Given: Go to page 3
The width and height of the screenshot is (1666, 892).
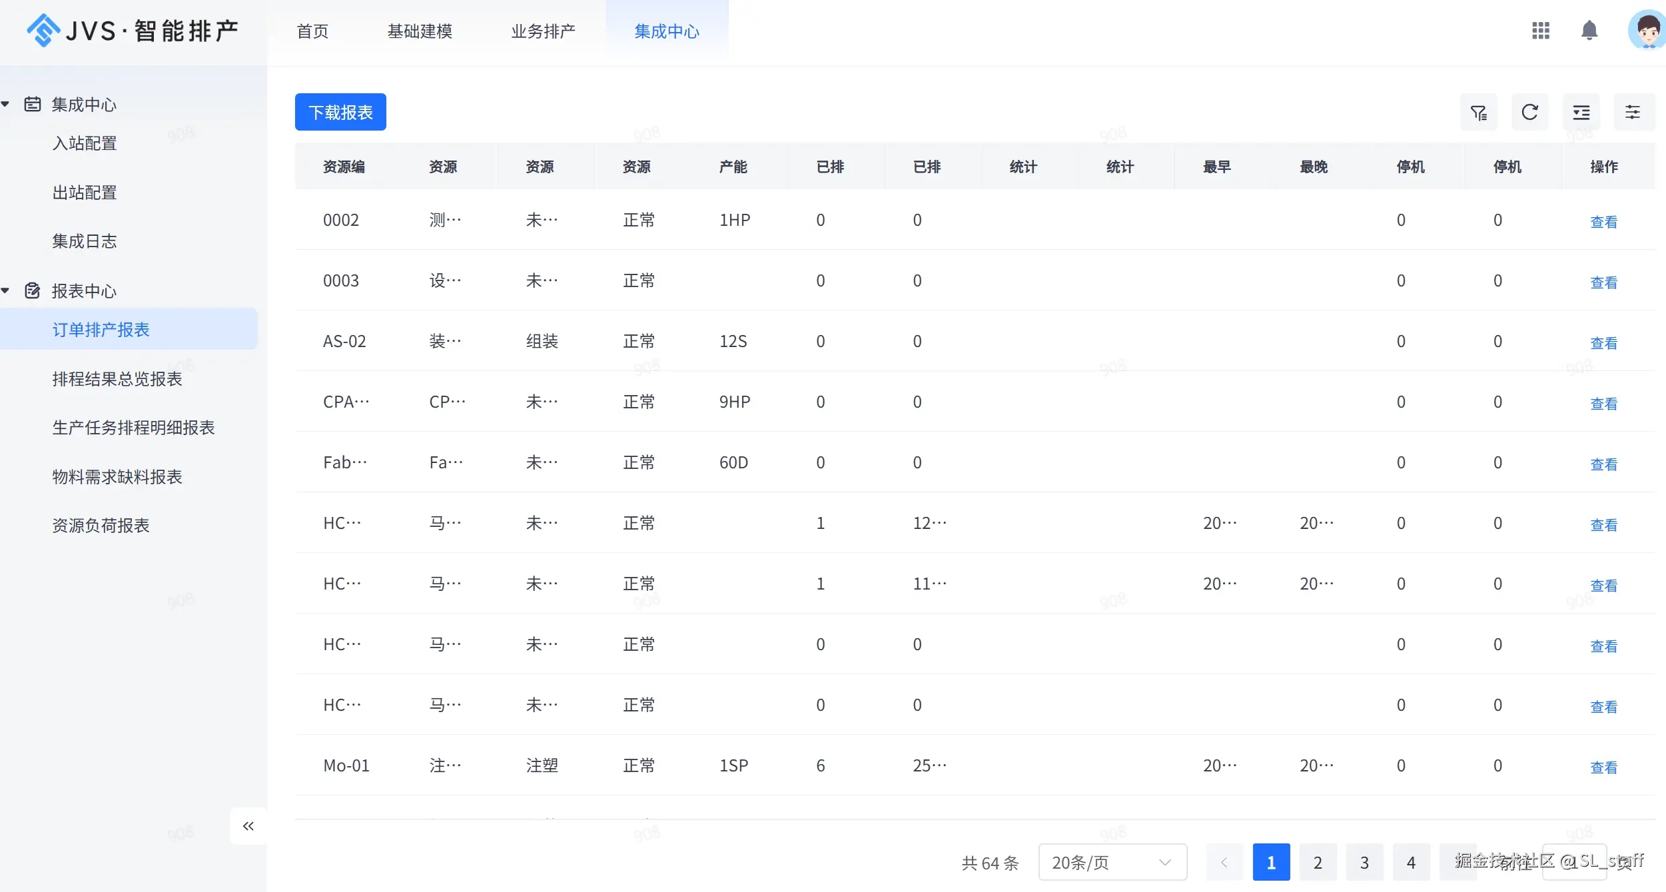Looking at the screenshot, I should (1364, 862).
